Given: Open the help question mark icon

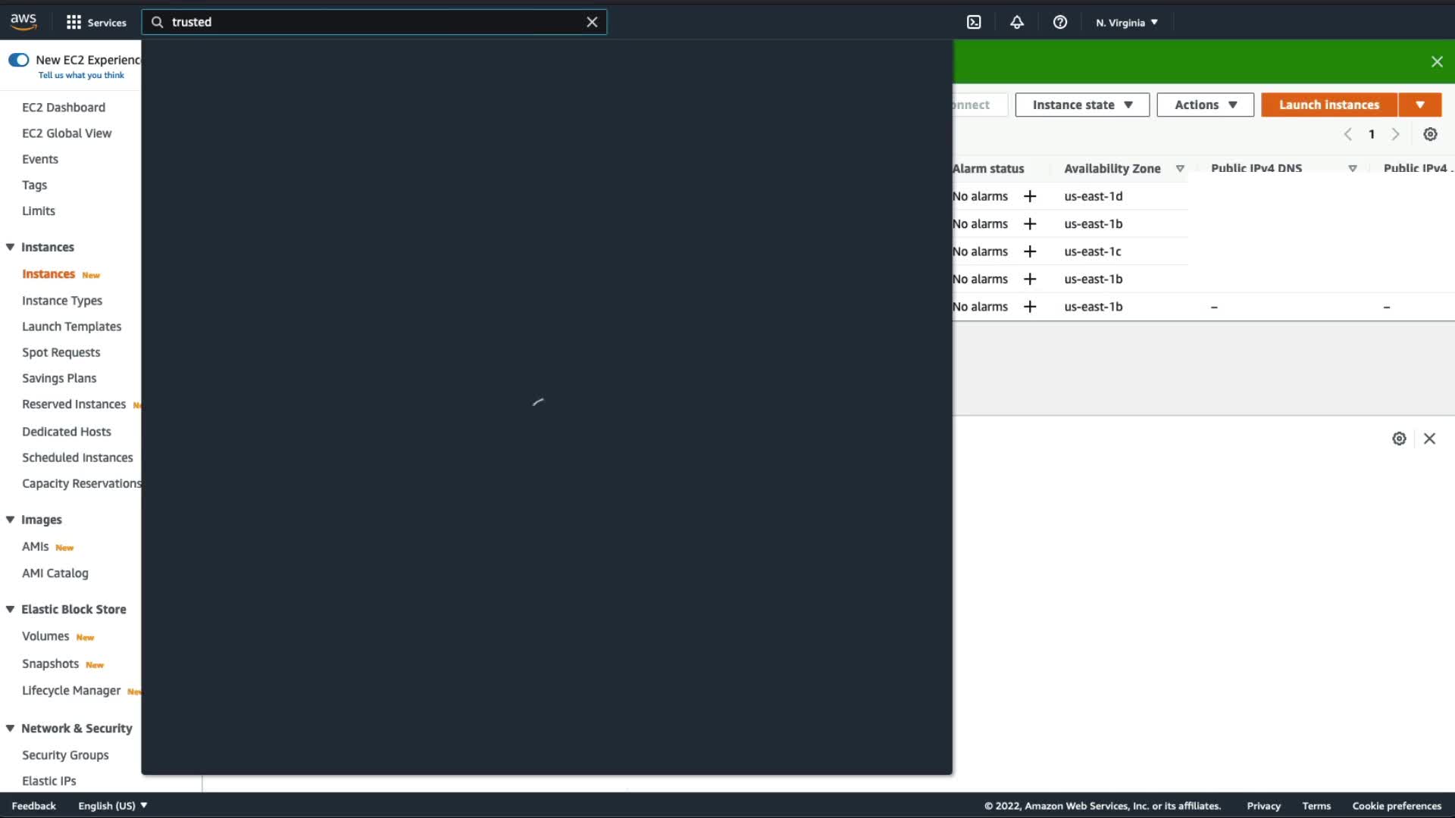Looking at the screenshot, I should (1060, 22).
